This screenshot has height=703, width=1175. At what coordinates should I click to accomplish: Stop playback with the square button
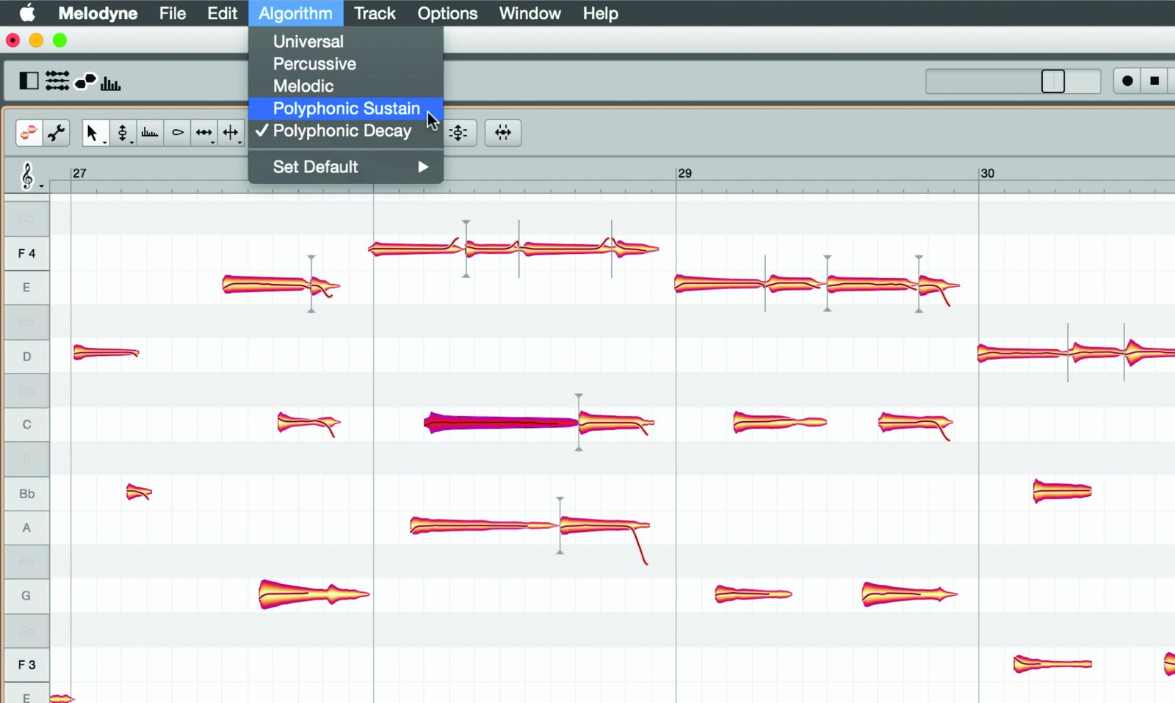pos(1154,81)
